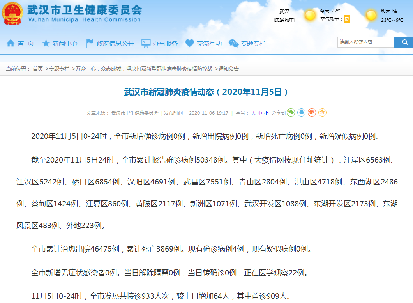
Task: Click 首页 in the breadcrumb
Action: click(x=37, y=69)
